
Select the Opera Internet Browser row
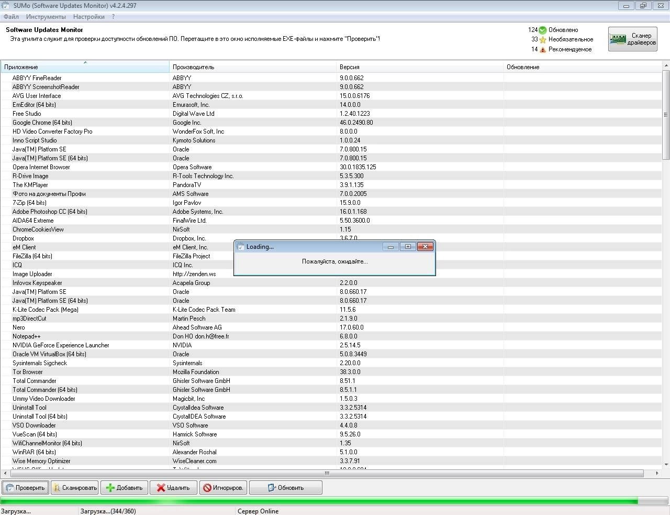331,167
